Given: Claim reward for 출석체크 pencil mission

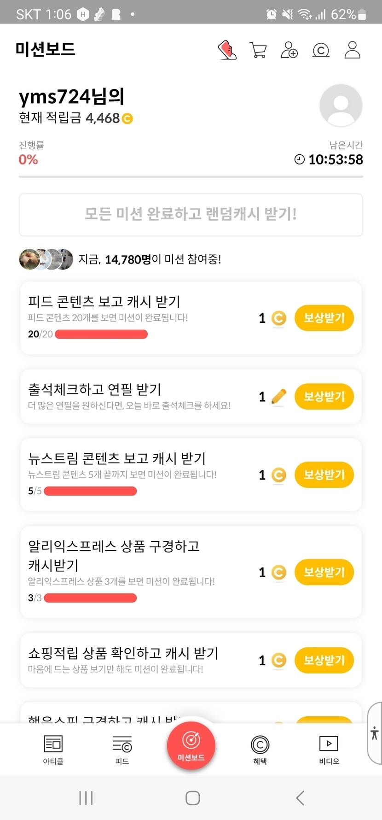Looking at the screenshot, I should pos(324,397).
